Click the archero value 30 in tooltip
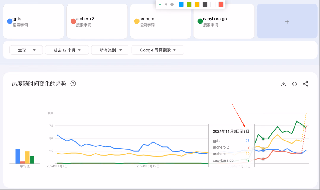Image resolution: width=320 pixels, height=190 pixels. (247, 154)
